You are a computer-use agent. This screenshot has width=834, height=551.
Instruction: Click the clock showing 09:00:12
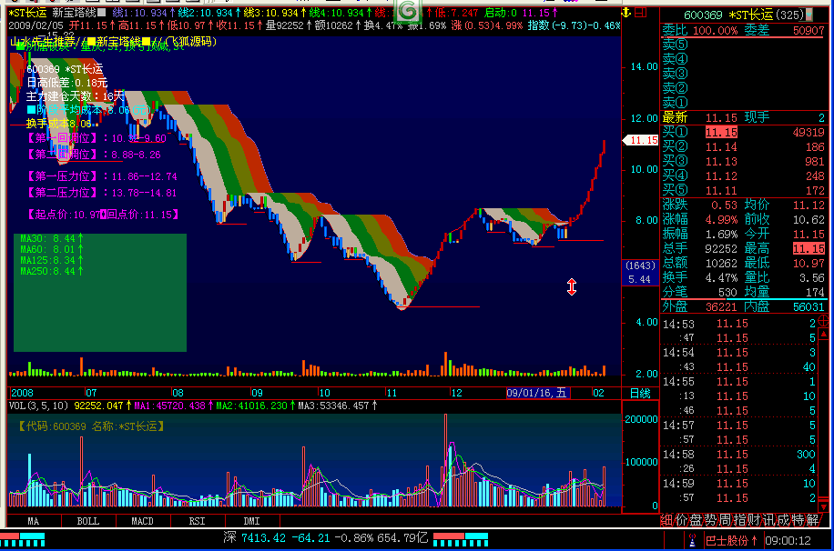coord(788,540)
